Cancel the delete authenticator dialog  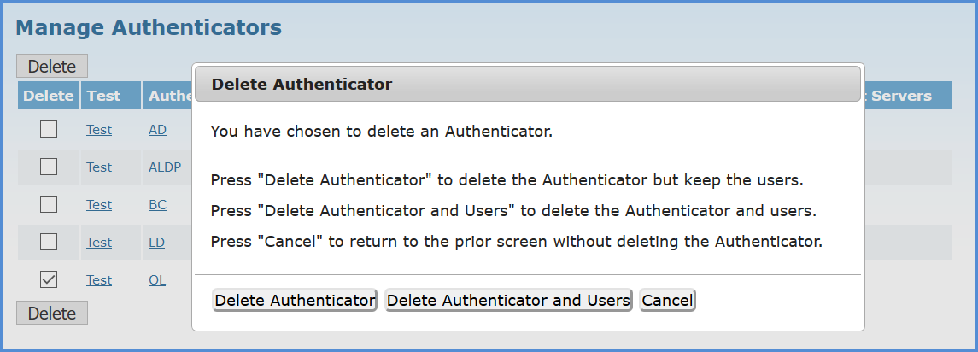(667, 300)
